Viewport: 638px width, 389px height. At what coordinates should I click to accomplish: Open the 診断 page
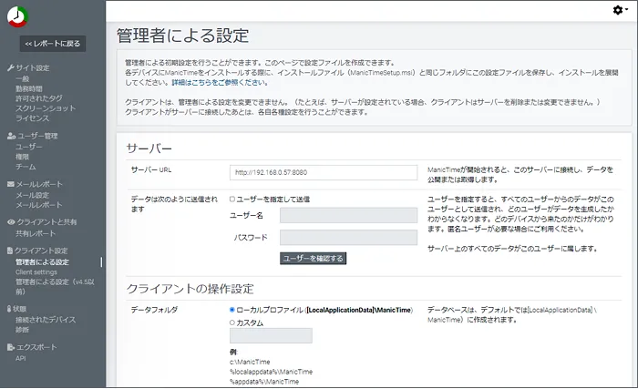coord(23,330)
